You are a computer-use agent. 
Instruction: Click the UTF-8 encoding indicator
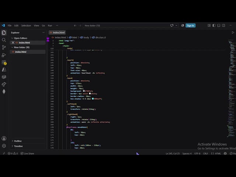[197, 153]
